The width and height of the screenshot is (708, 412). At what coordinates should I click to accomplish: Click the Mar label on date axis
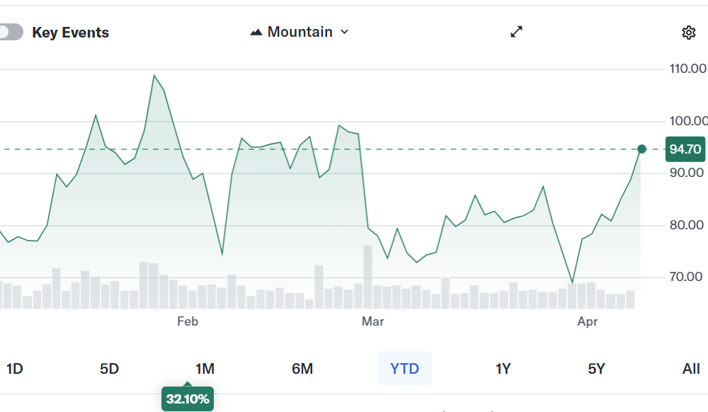tap(372, 322)
